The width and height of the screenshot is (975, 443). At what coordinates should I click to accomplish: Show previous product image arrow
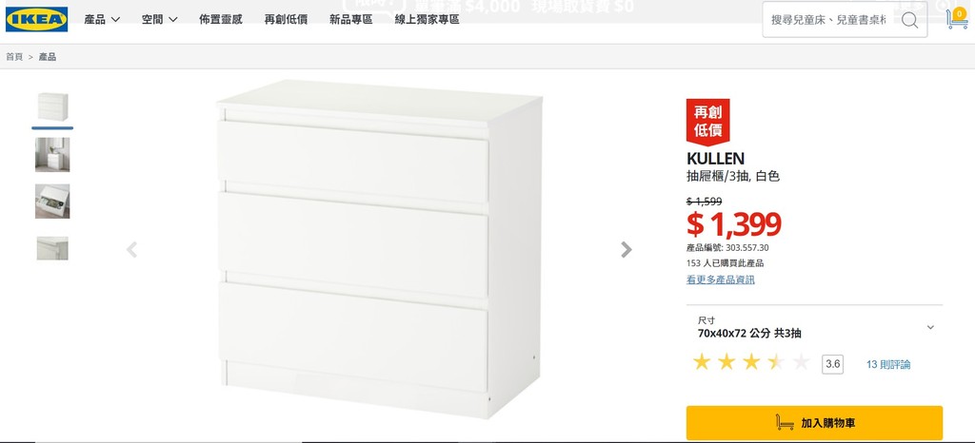click(131, 249)
